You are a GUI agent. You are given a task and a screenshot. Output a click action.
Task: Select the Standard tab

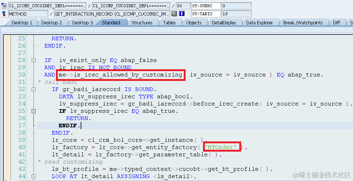click(111, 22)
